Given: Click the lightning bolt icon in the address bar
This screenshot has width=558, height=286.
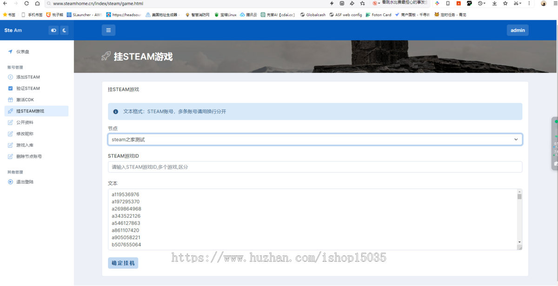Looking at the screenshot, I should point(332,3).
